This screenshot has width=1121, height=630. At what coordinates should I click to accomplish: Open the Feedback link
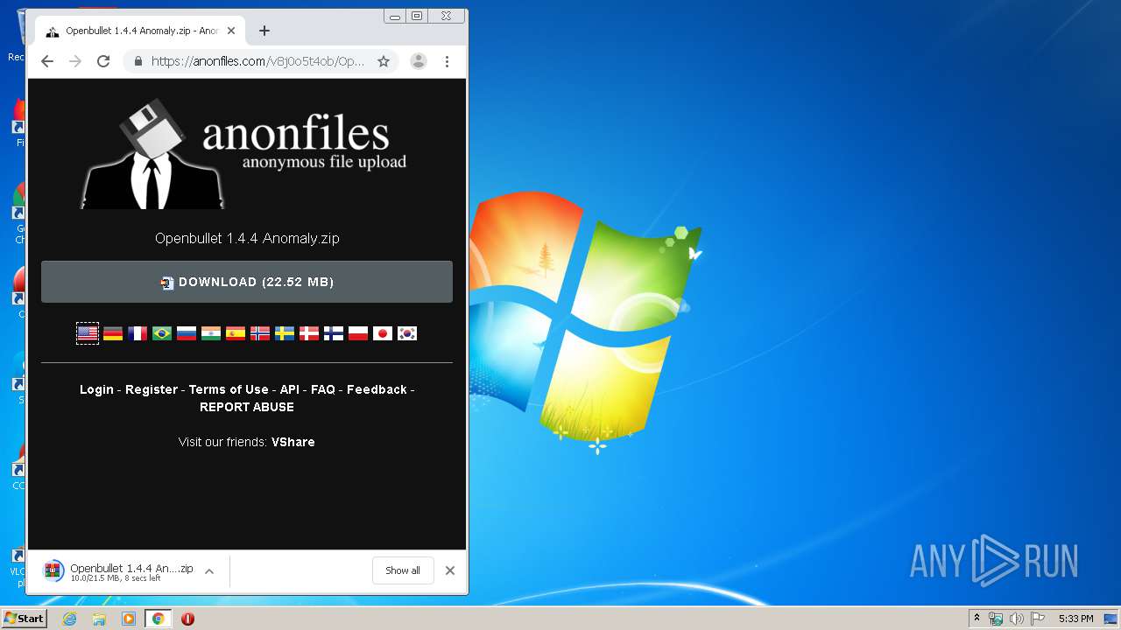[377, 389]
